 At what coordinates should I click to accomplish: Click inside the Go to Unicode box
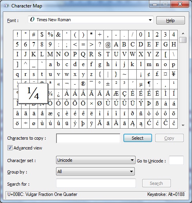coord(176,160)
